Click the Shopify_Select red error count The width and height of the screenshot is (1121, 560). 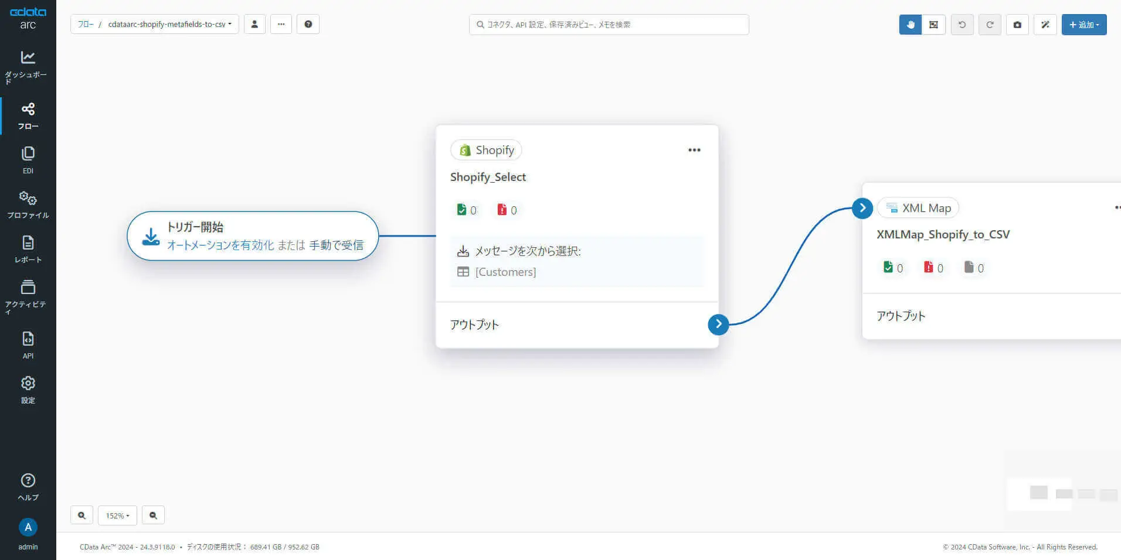tap(507, 210)
